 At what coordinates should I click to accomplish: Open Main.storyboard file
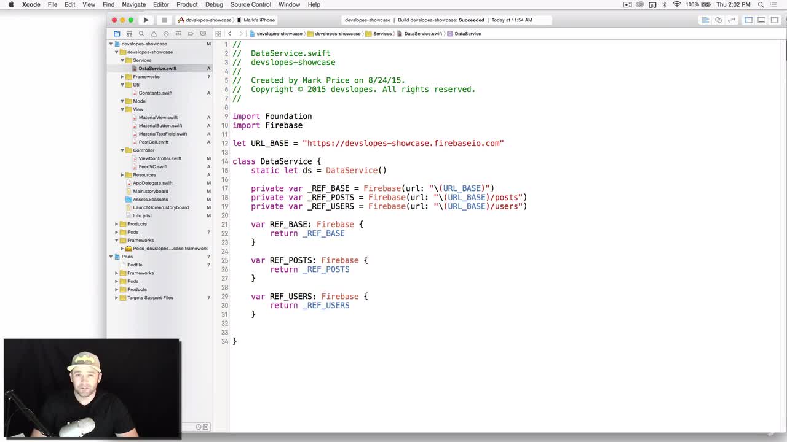(151, 191)
